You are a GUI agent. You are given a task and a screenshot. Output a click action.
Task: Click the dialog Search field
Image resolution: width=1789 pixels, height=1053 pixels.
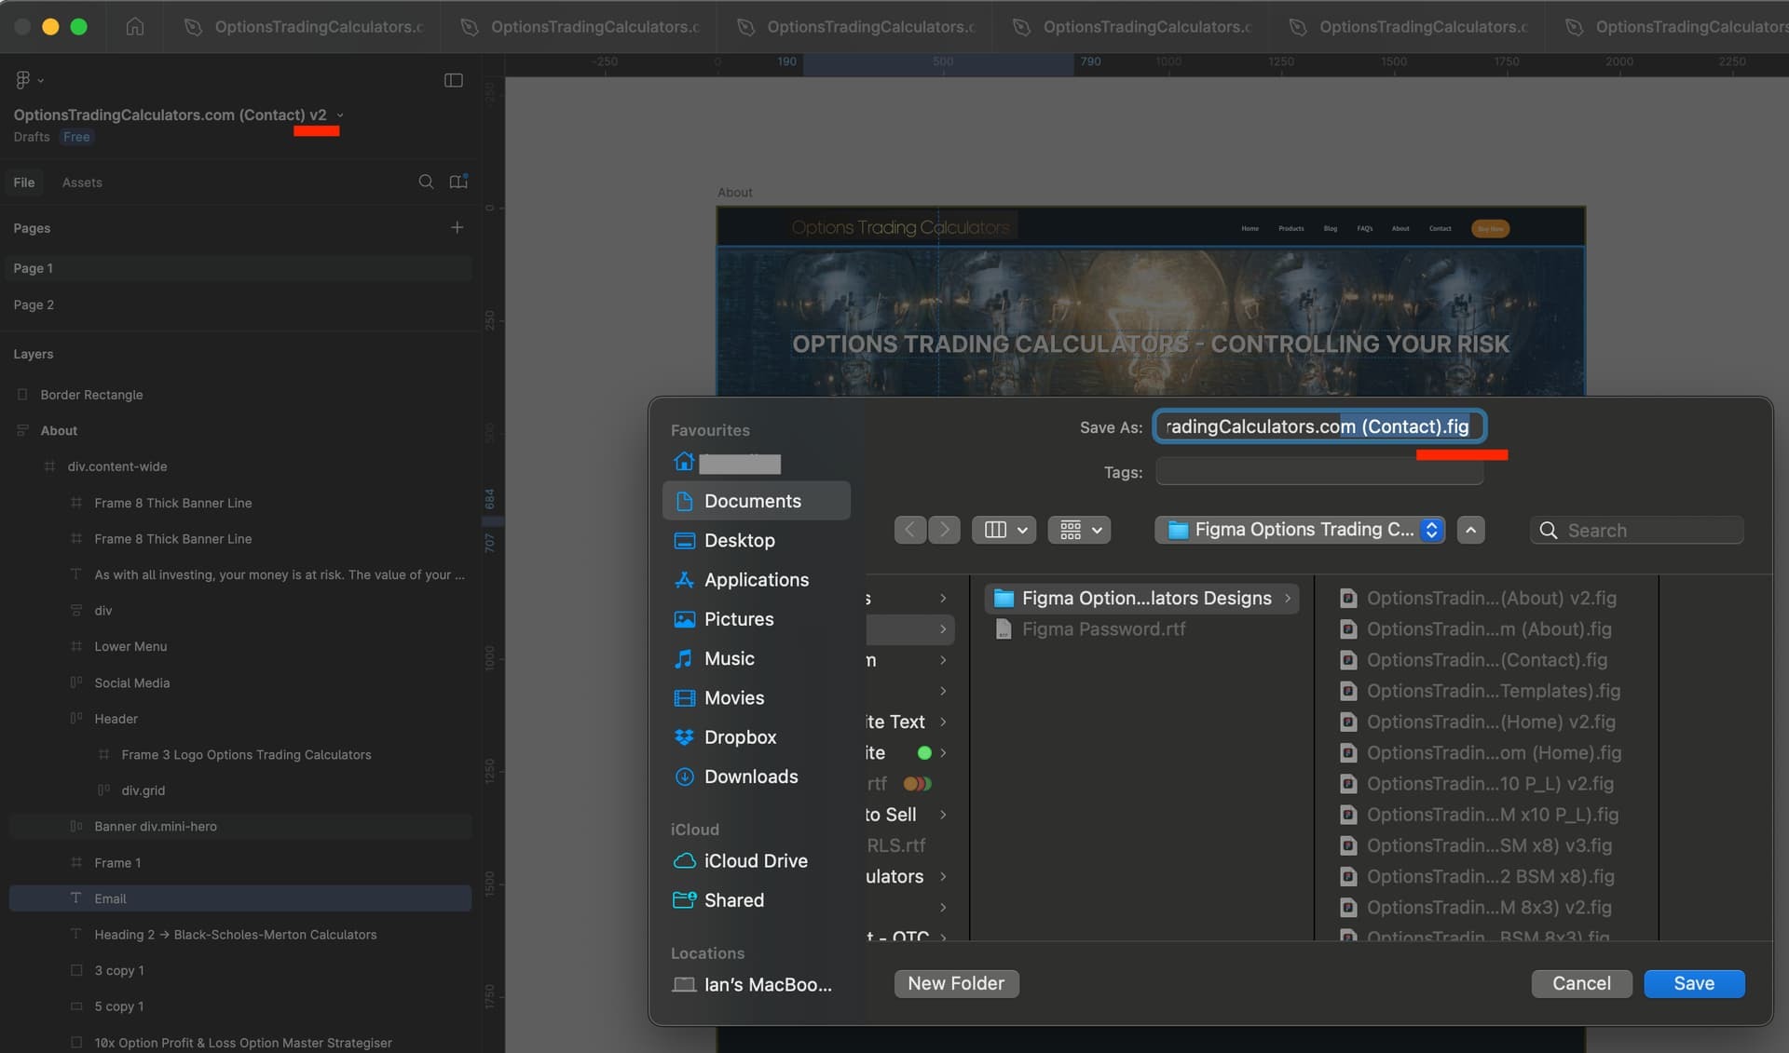coord(1636,530)
